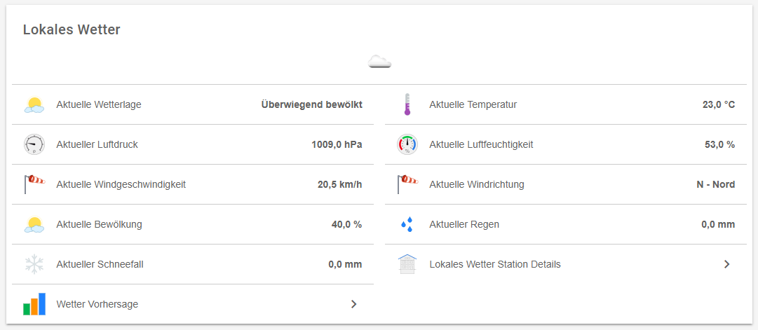The height and width of the screenshot is (330, 758).
Task: Click the barometer gauge icon for Luftdruck
Action: [x=34, y=145]
